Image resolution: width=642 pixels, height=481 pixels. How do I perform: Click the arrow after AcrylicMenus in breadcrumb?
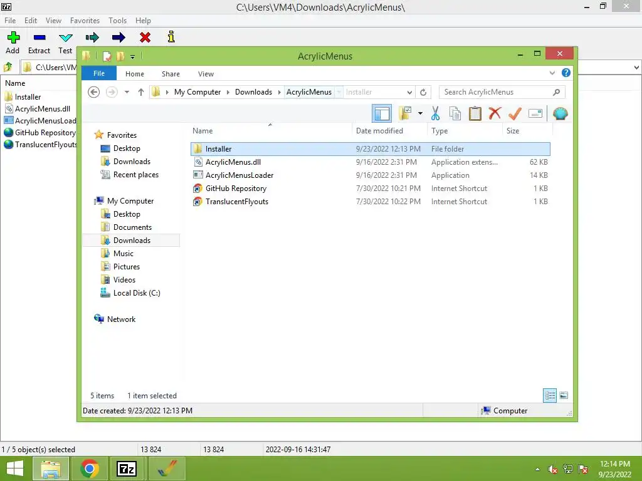pos(339,92)
